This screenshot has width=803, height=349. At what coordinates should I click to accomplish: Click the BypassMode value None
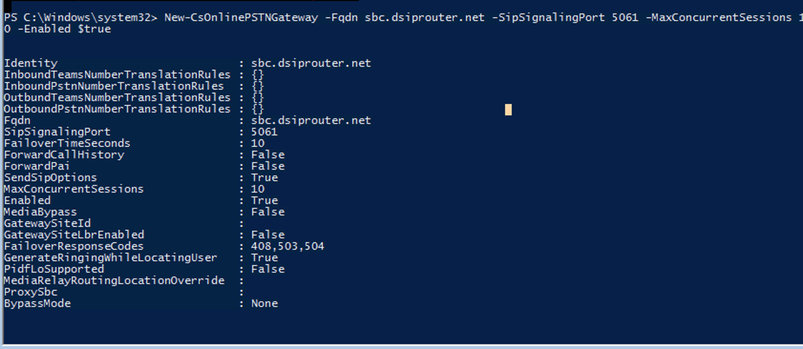(264, 303)
